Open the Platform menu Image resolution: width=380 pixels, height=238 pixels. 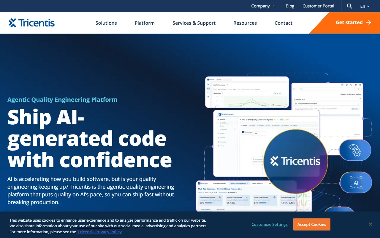[x=145, y=23]
